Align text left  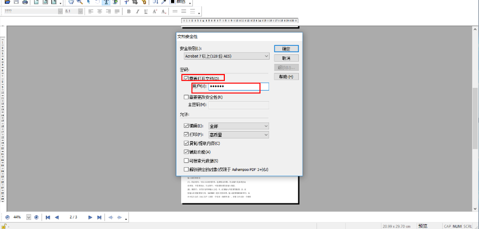coord(91,11)
